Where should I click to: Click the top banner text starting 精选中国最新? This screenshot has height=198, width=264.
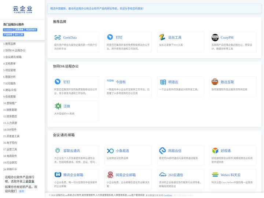click(97, 8)
